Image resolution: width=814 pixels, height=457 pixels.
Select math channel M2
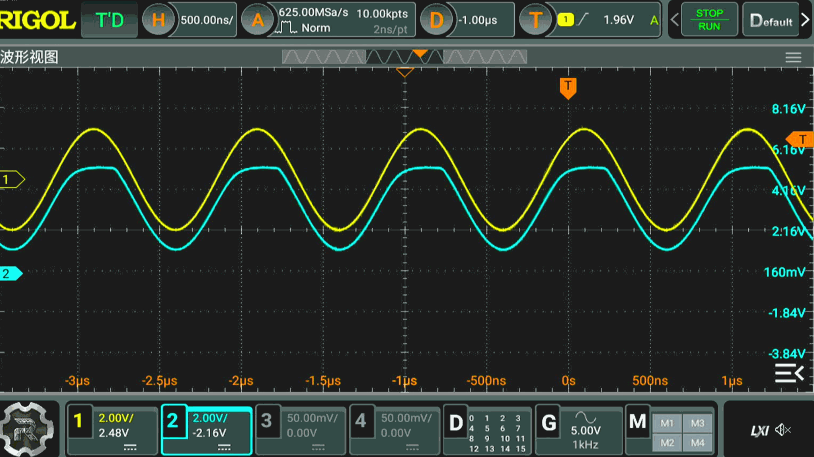pyautogui.click(x=667, y=443)
